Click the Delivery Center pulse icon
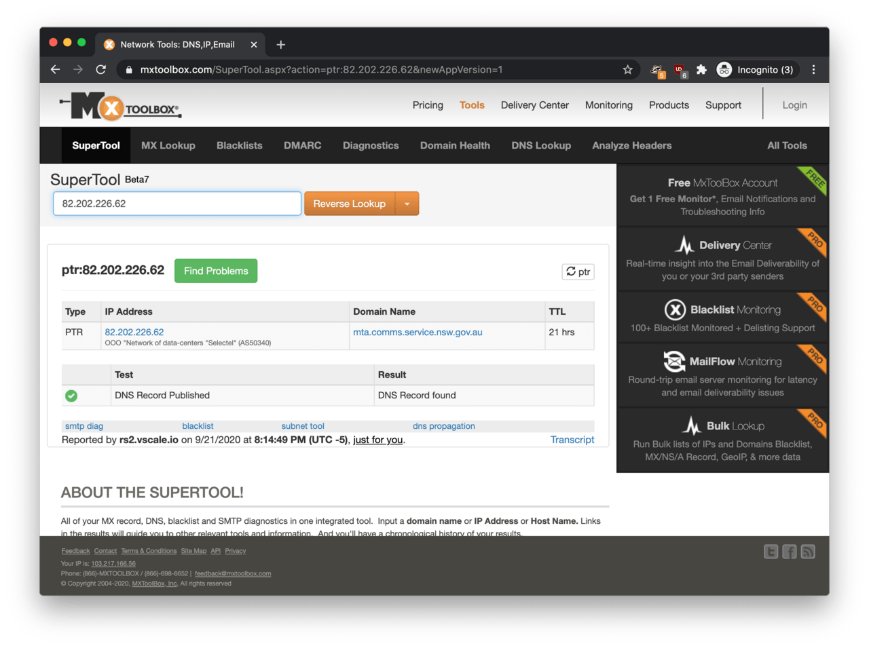Screen dimensions: 869x648 click(x=684, y=245)
